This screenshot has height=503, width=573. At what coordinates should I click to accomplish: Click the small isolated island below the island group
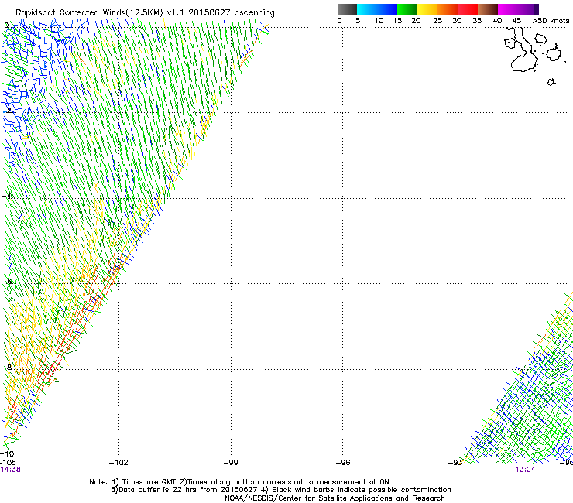pyautogui.click(x=551, y=82)
